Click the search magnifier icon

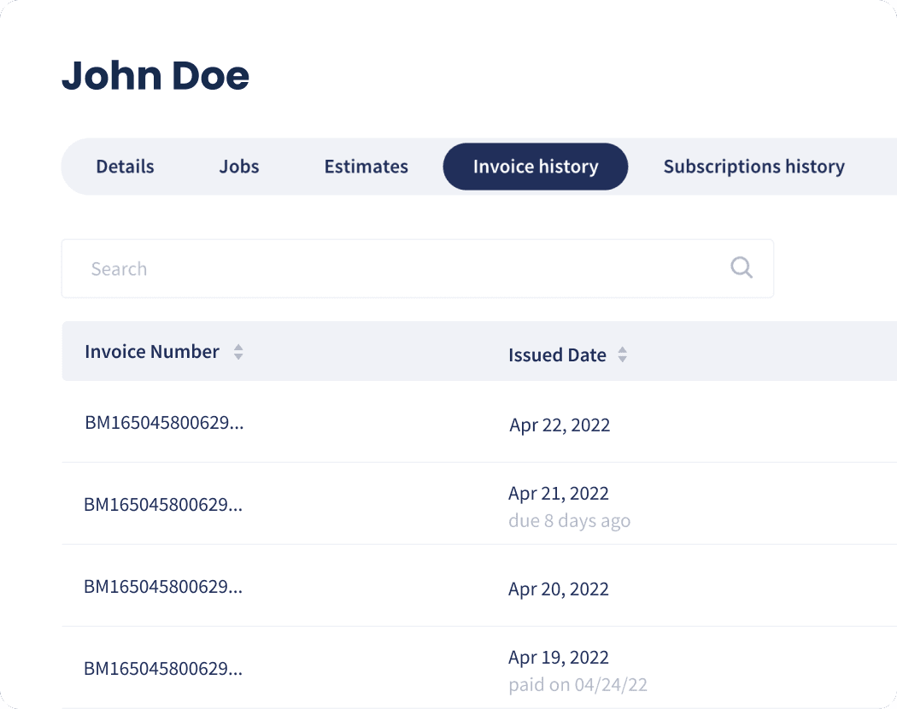tap(742, 267)
